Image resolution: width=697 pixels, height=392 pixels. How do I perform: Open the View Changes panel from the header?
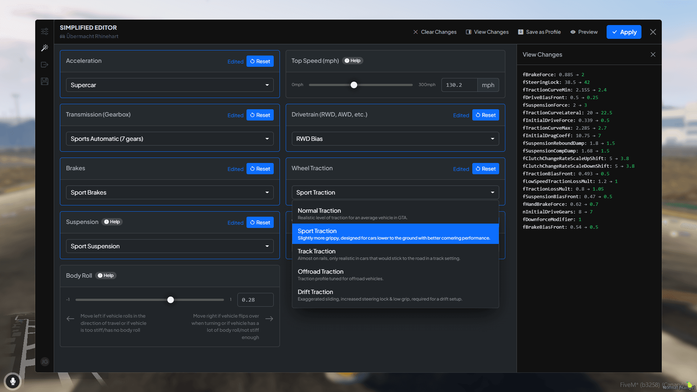click(487, 32)
